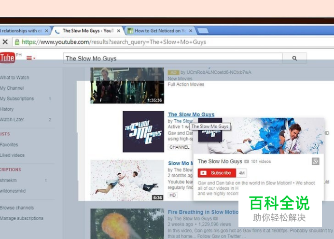This screenshot has width=334, height=239.
Task: Switch to How to Get Noticed tab
Action: 160,31
